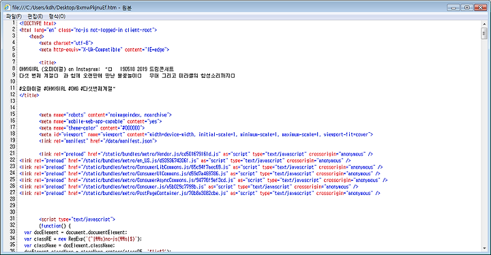Close the source viewer window
Screen dimensions: 491x255
pos(480,7)
